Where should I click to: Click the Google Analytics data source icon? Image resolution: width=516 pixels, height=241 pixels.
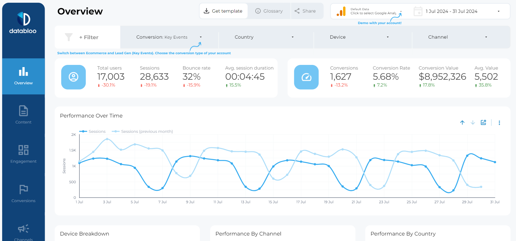tap(341, 12)
